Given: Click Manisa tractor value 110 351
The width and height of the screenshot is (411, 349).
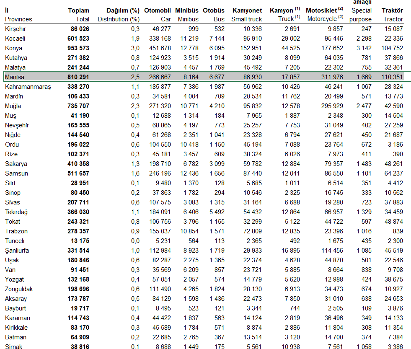Looking at the screenshot, I should click(x=392, y=77).
